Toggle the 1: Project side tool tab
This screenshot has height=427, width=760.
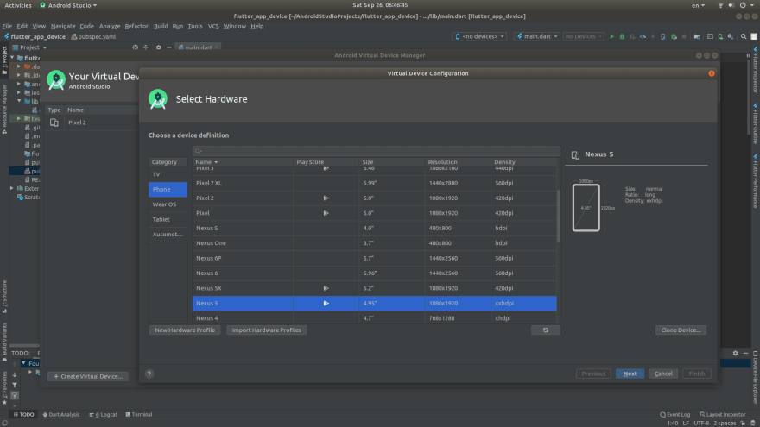tap(4, 60)
